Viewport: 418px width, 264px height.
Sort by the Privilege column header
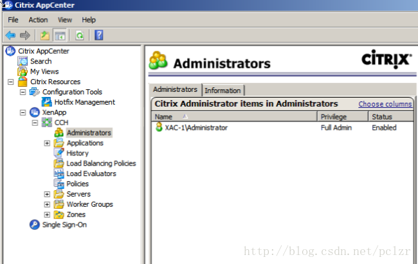tap(343, 117)
